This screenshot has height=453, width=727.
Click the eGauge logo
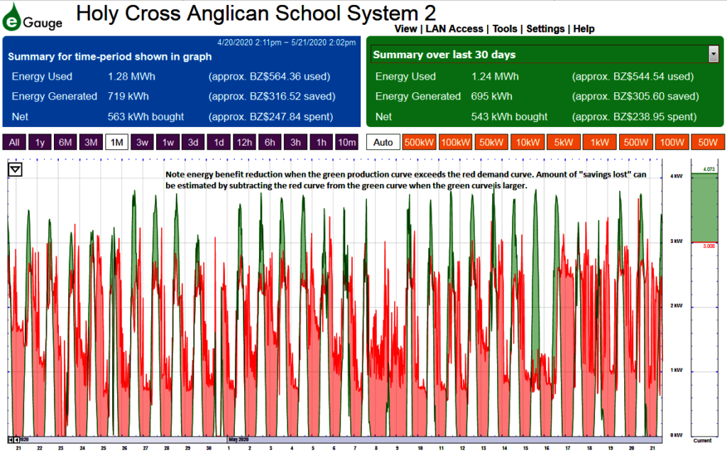pos(33,18)
